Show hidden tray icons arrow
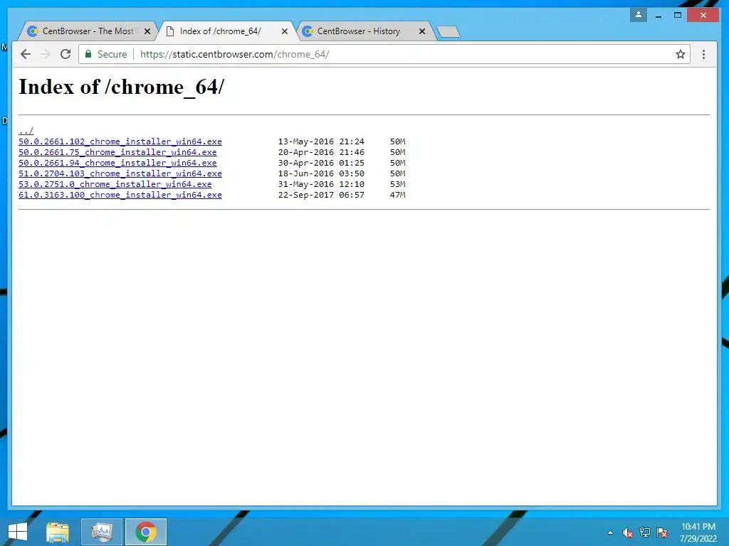Screen dimensions: 729x546 [610, 532]
